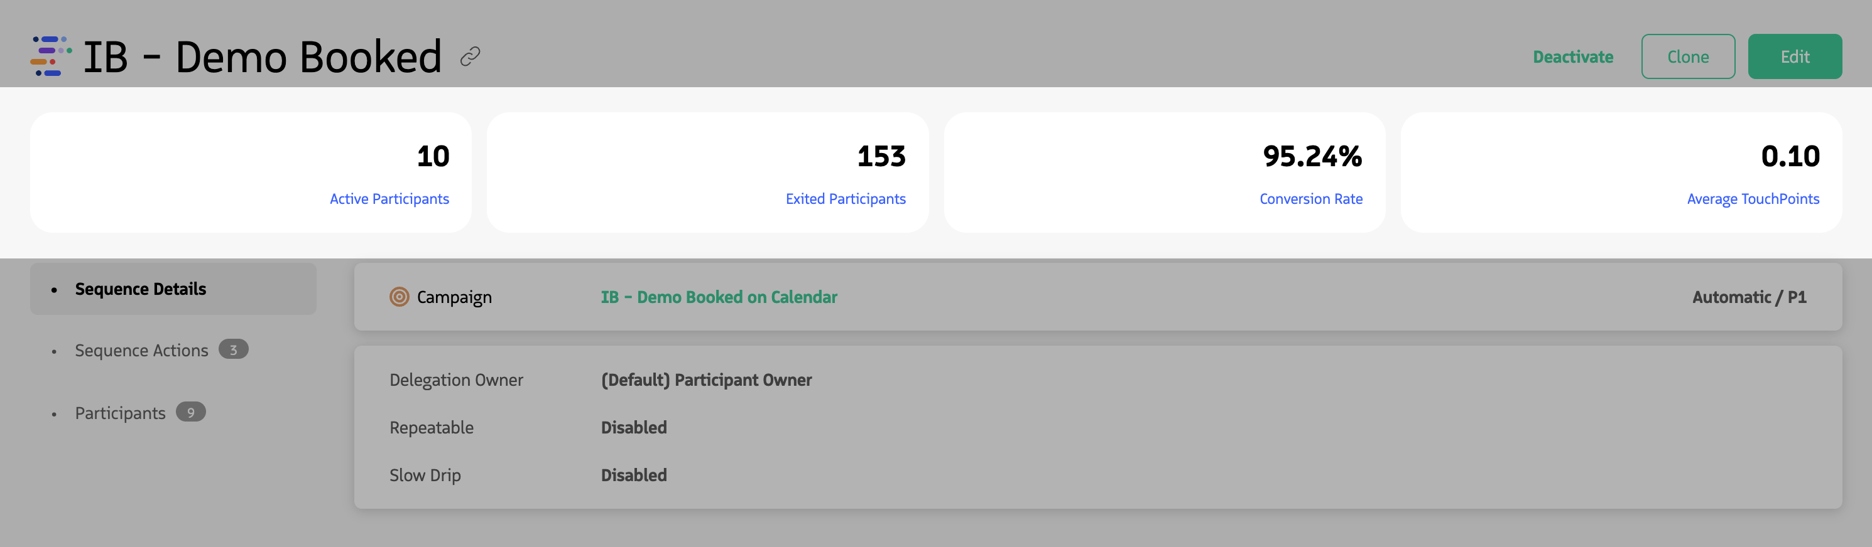The height and width of the screenshot is (547, 1872).
Task: View the Conversion Rate breakdown
Action: [x=1311, y=198]
